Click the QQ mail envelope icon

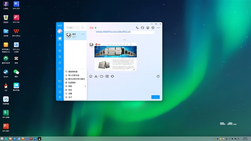tap(60, 81)
